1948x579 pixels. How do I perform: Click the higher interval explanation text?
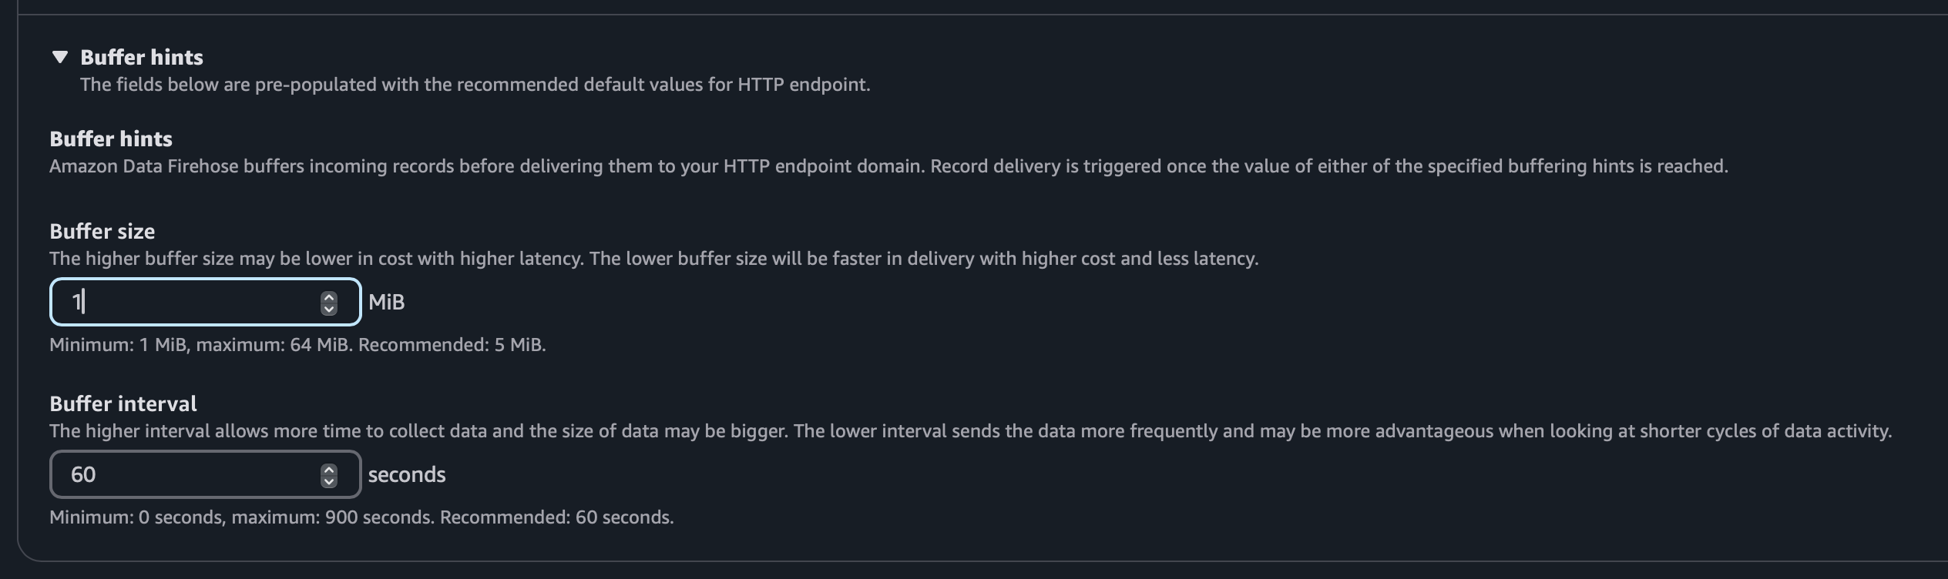point(971,431)
